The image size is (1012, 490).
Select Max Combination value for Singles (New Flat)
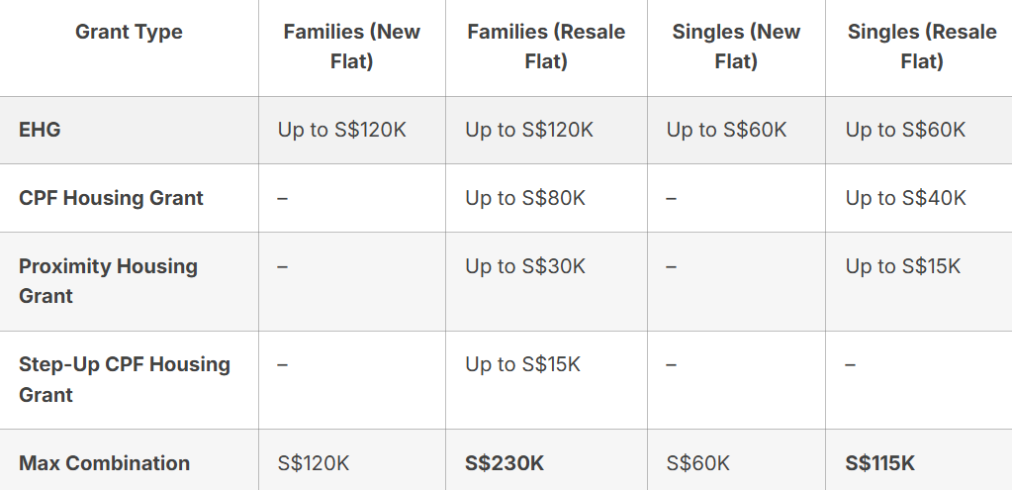point(698,463)
